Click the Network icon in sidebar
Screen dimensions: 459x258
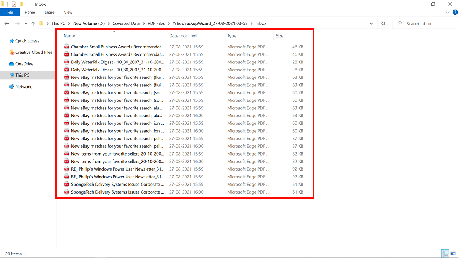(11, 87)
